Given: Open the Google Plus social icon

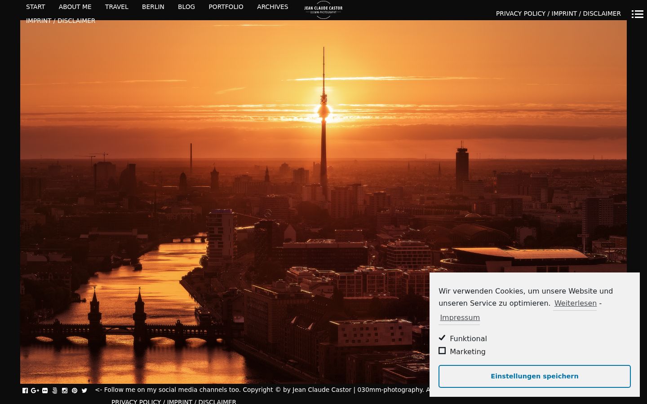Looking at the screenshot, I should (35, 391).
